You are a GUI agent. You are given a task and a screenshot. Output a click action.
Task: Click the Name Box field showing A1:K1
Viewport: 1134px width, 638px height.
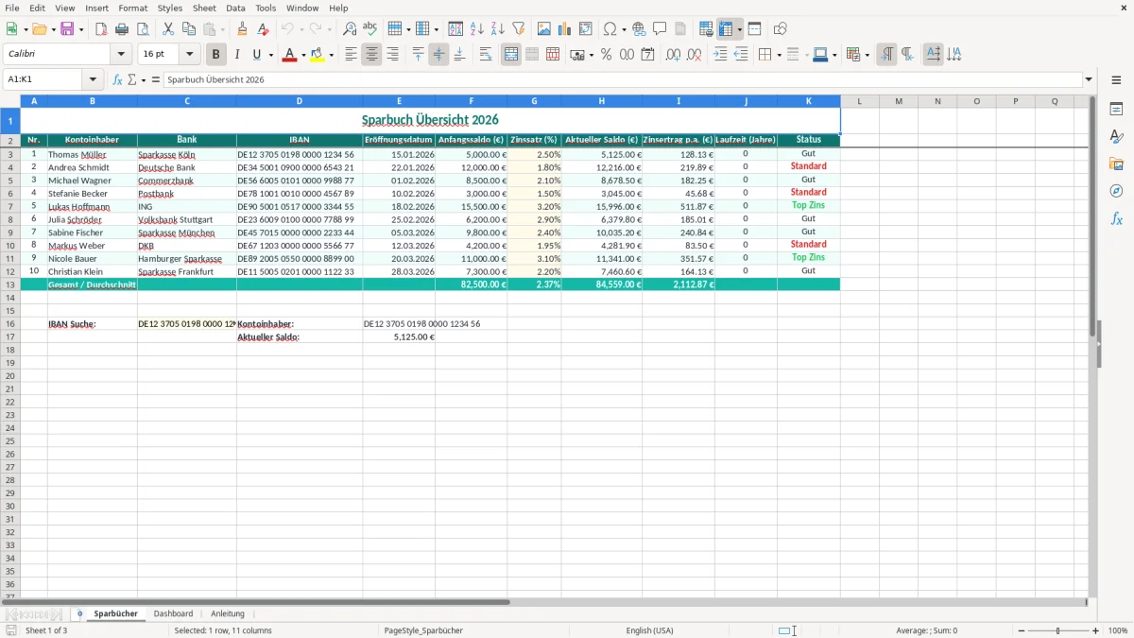point(43,79)
